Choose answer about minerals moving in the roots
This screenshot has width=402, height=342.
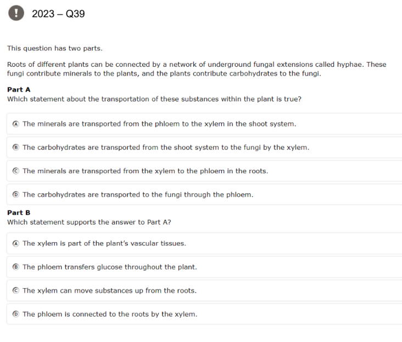[x=204, y=171]
